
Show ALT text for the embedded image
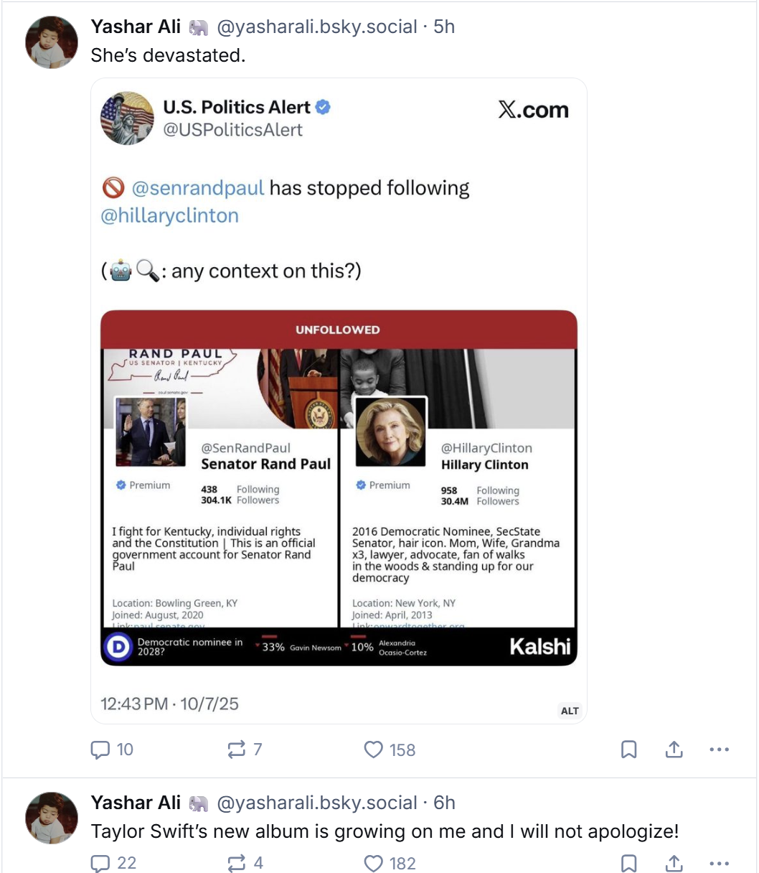tap(570, 711)
